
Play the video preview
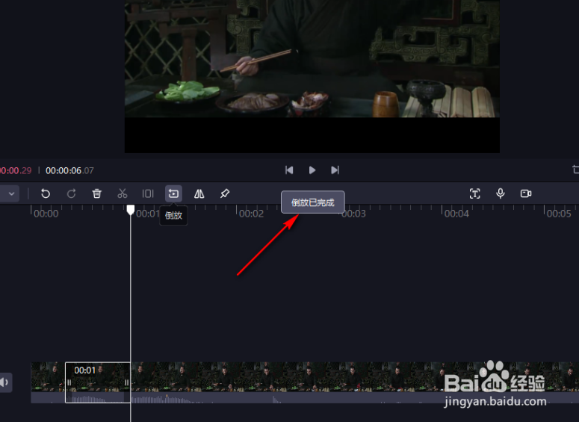pos(312,170)
